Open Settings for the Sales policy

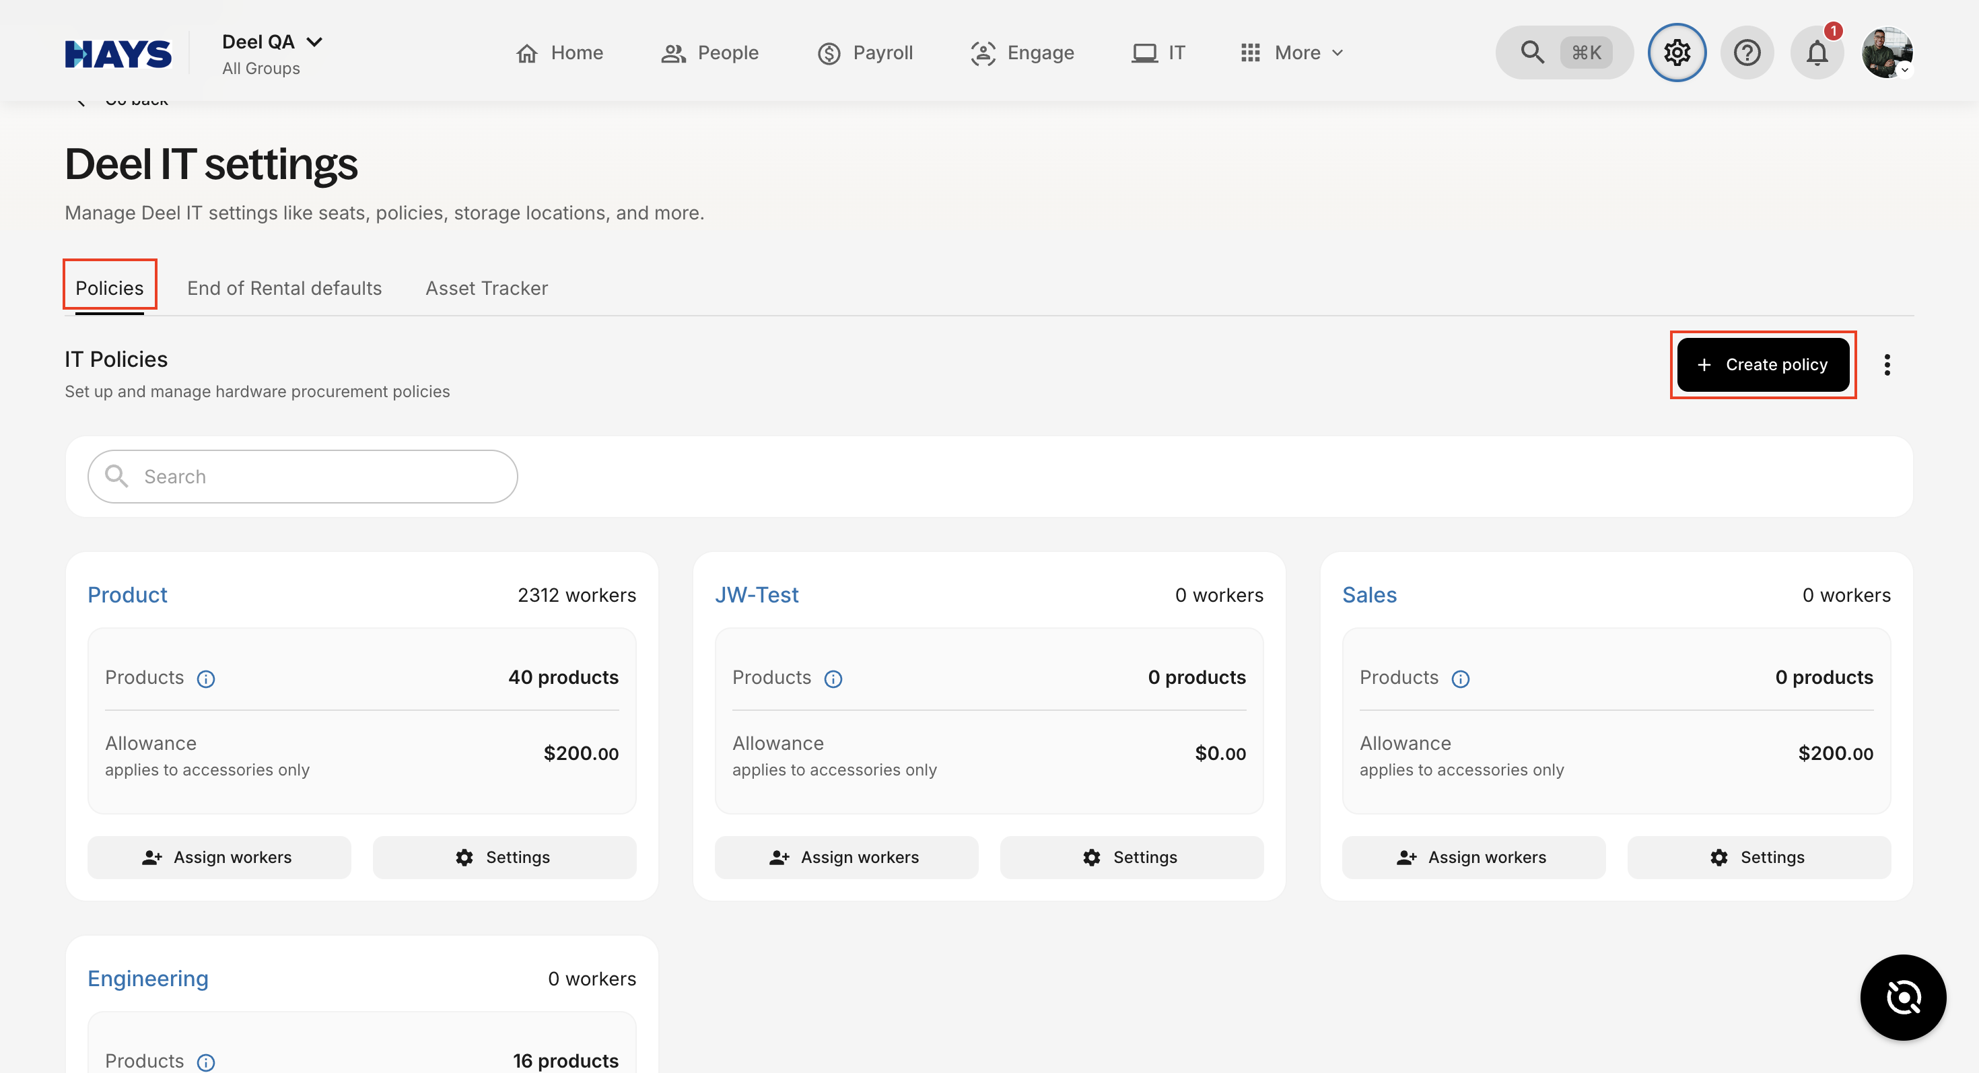tap(1758, 857)
